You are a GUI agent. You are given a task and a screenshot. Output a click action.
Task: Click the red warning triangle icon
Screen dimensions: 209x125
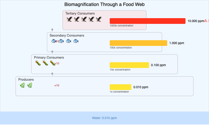click(206, 21)
